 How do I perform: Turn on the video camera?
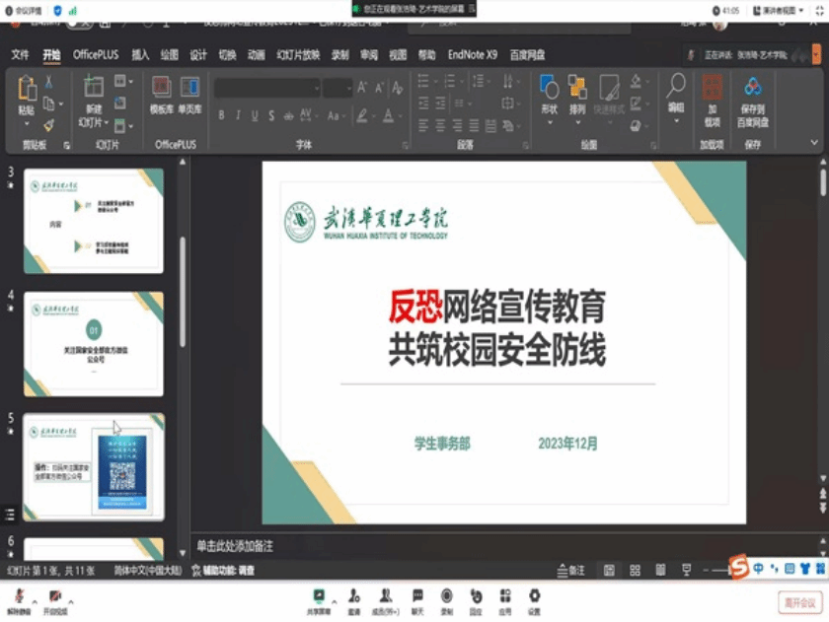(x=55, y=595)
